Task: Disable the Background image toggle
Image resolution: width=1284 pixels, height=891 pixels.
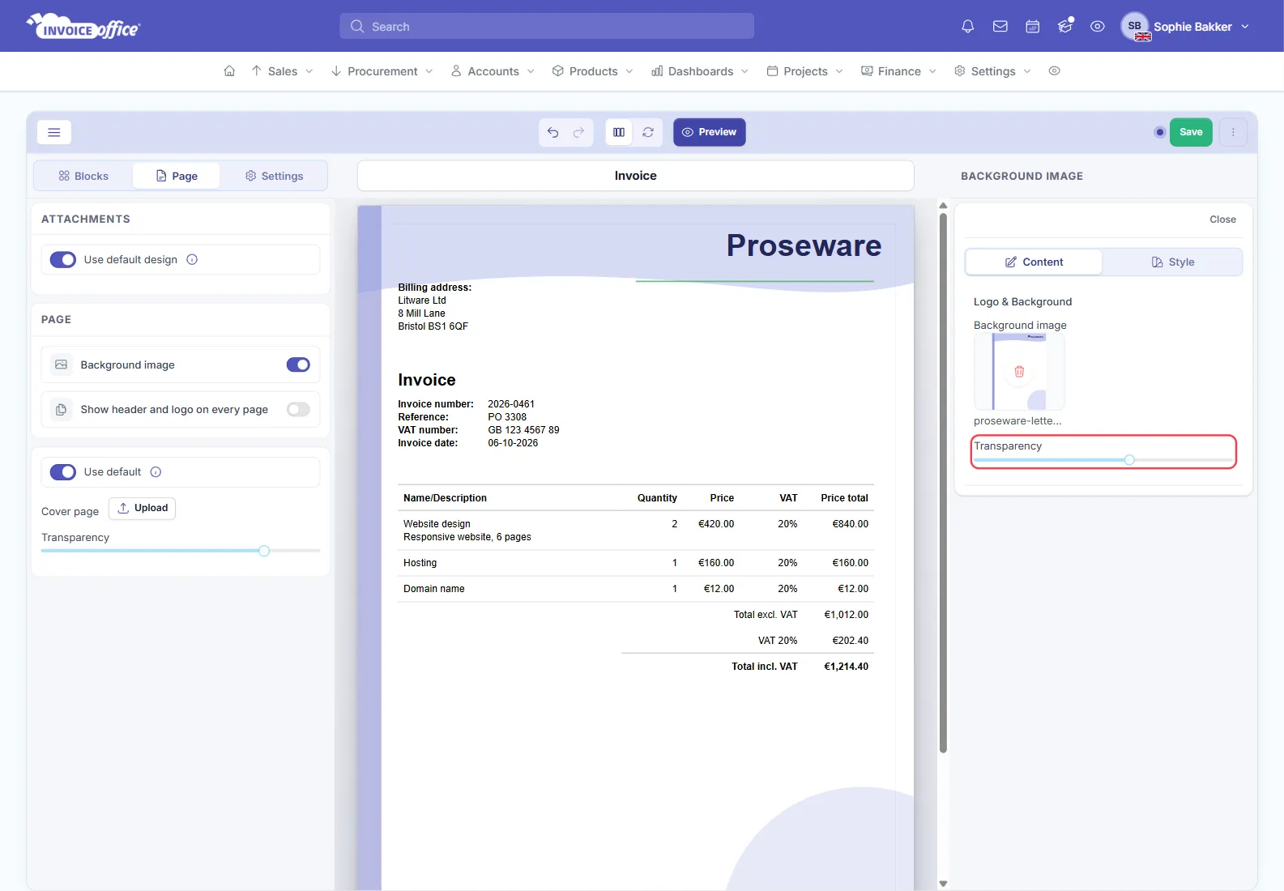Action: [x=298, y=365]
